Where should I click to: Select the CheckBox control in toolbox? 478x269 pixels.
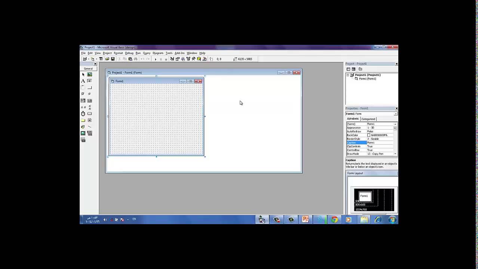(83, 94)
